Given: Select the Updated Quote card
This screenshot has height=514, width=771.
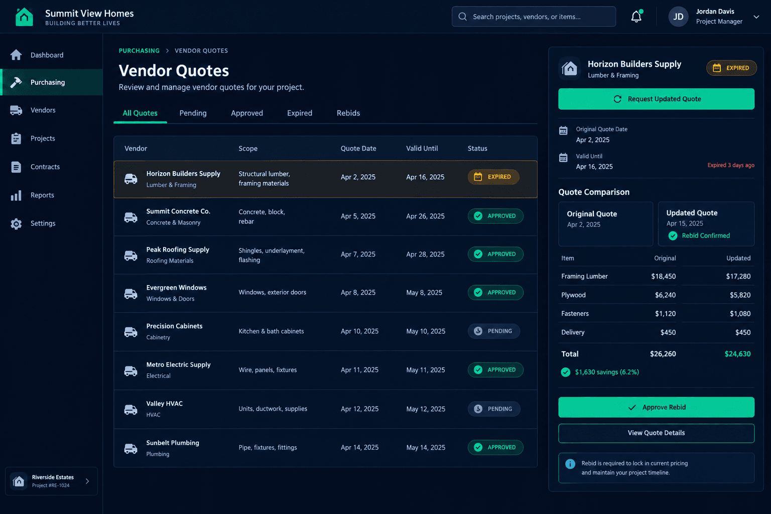Looking at the screenshot, I should click(706, 224).
